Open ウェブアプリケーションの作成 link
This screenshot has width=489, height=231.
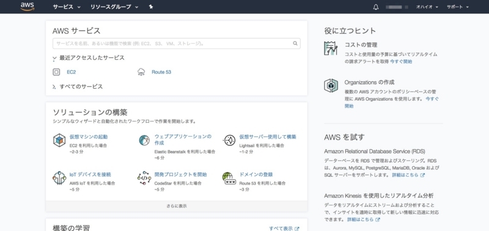(x=183, y=140)
